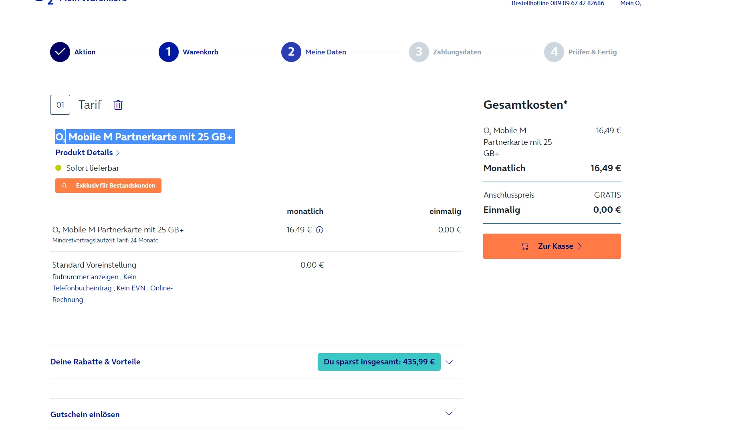Click the 'monatlich' column header
The image size is (736, 442).
[x=305, y=211]
